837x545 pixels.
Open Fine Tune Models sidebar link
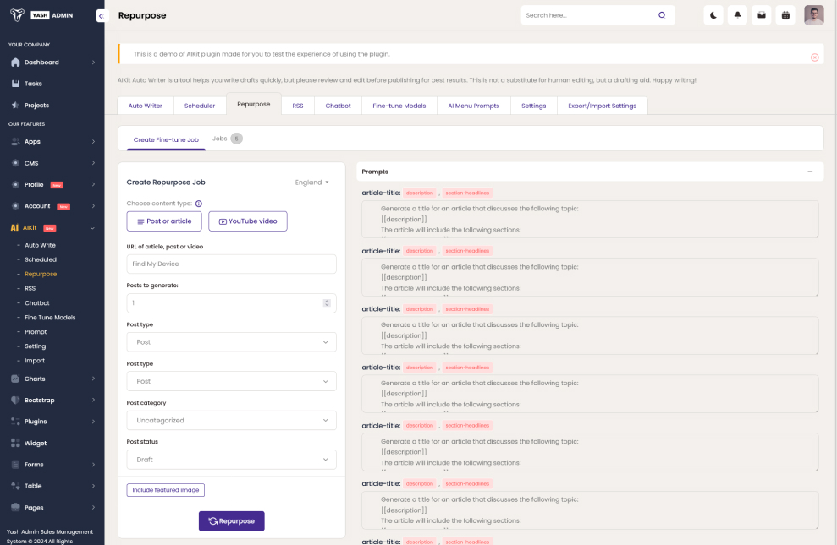click(x=50, y=318)
